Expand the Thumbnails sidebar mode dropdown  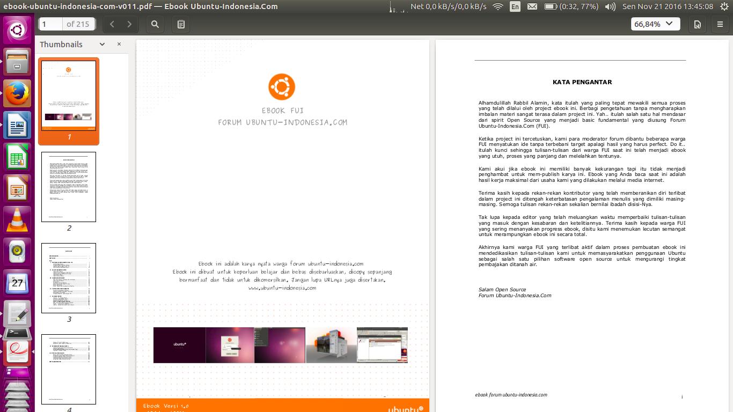[102, 44]
